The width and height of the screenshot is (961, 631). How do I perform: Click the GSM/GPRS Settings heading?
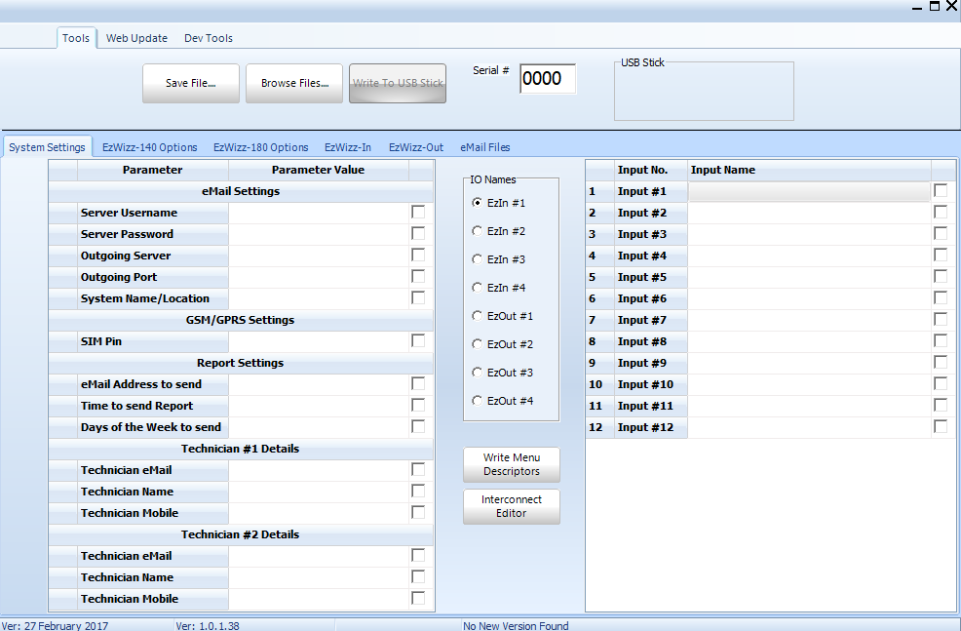[x=240, y=320]
